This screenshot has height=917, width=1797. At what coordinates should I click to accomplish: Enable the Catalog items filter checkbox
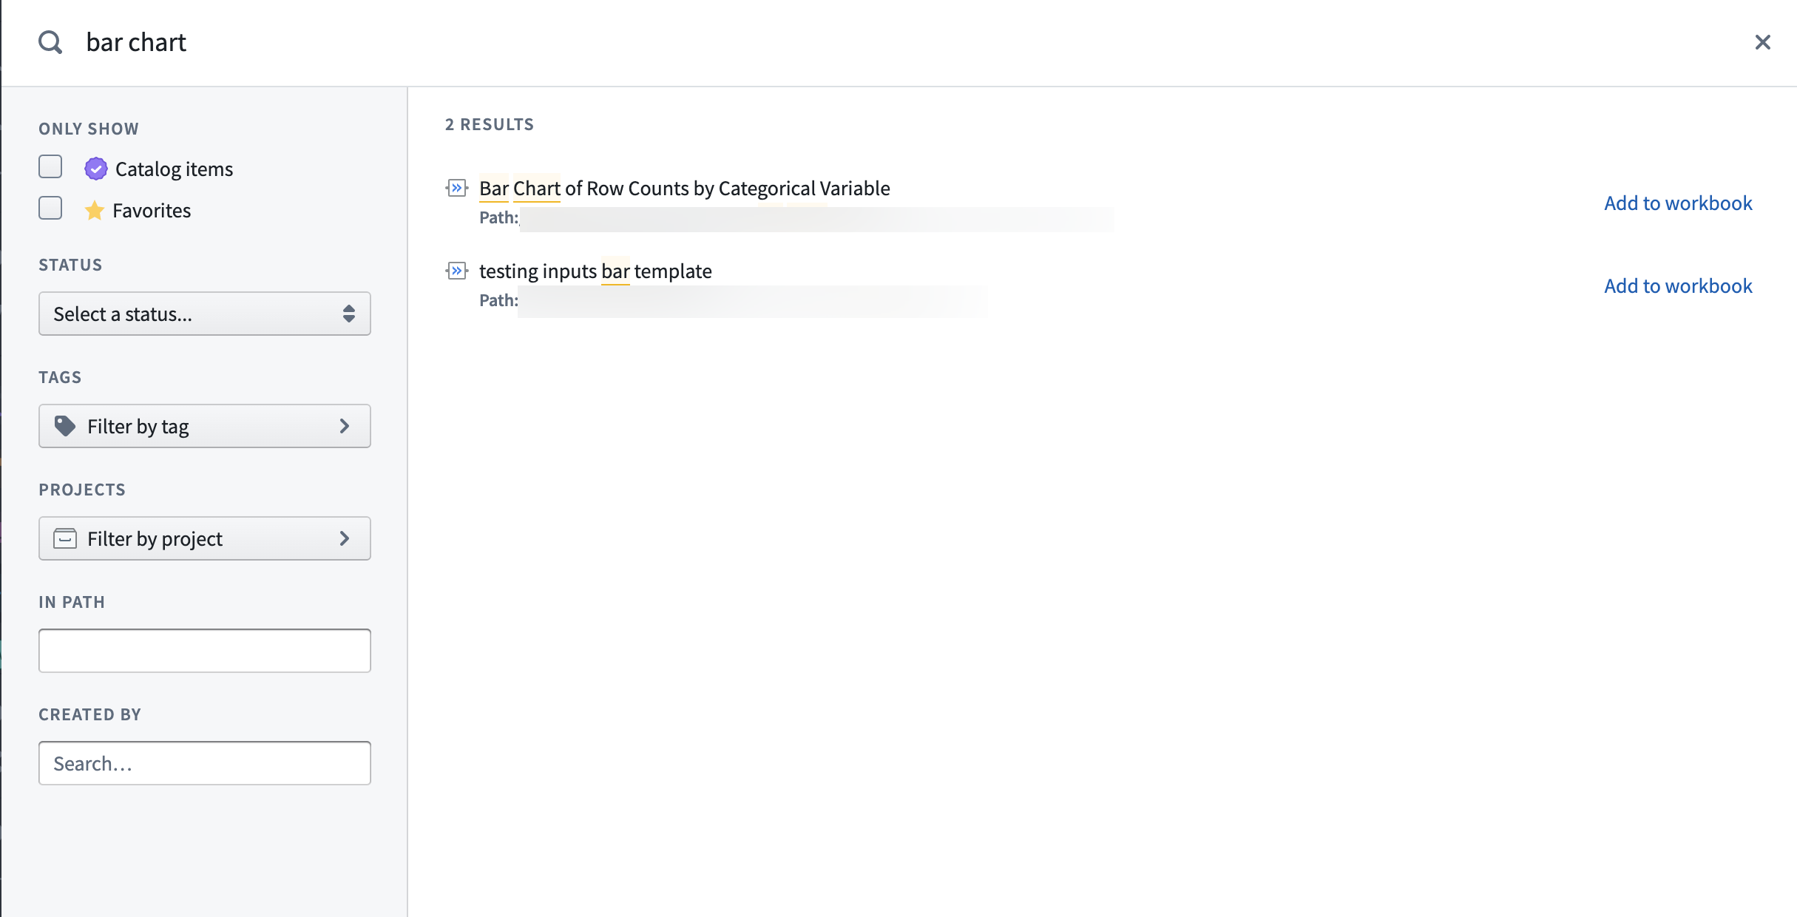50,167
